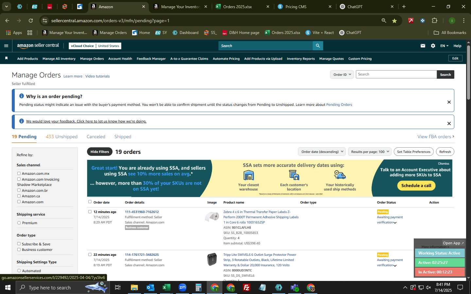Select the Premium shipping service radio

19,223
